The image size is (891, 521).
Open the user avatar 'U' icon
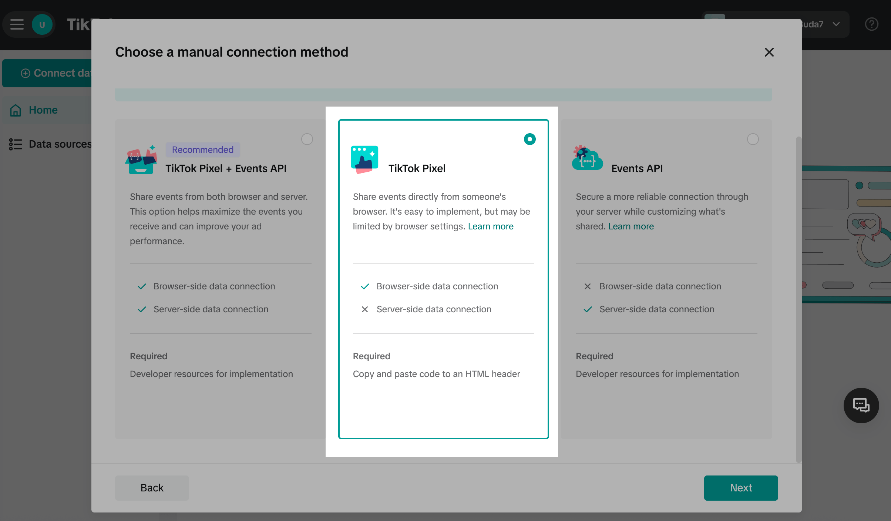(x=42, y=24)
